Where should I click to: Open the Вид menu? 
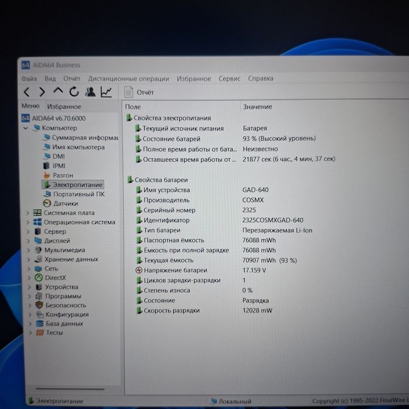[x=50, y=78]
